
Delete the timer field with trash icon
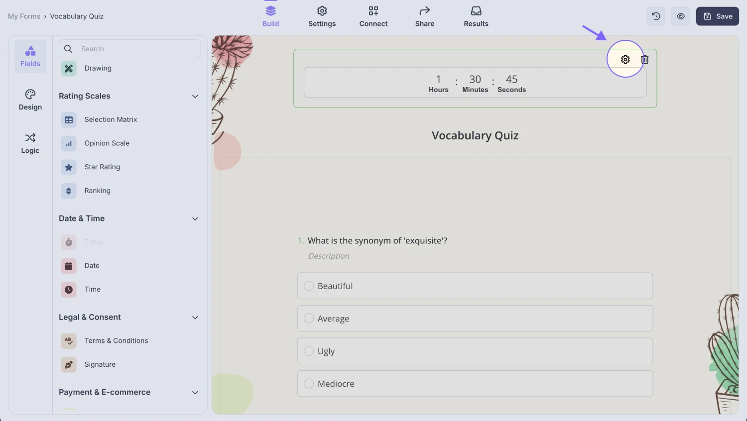[645, 60]
